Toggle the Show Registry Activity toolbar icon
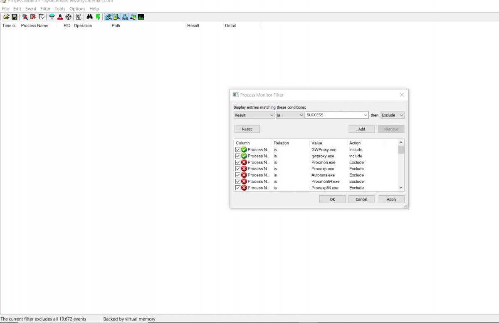 [109, 17]
